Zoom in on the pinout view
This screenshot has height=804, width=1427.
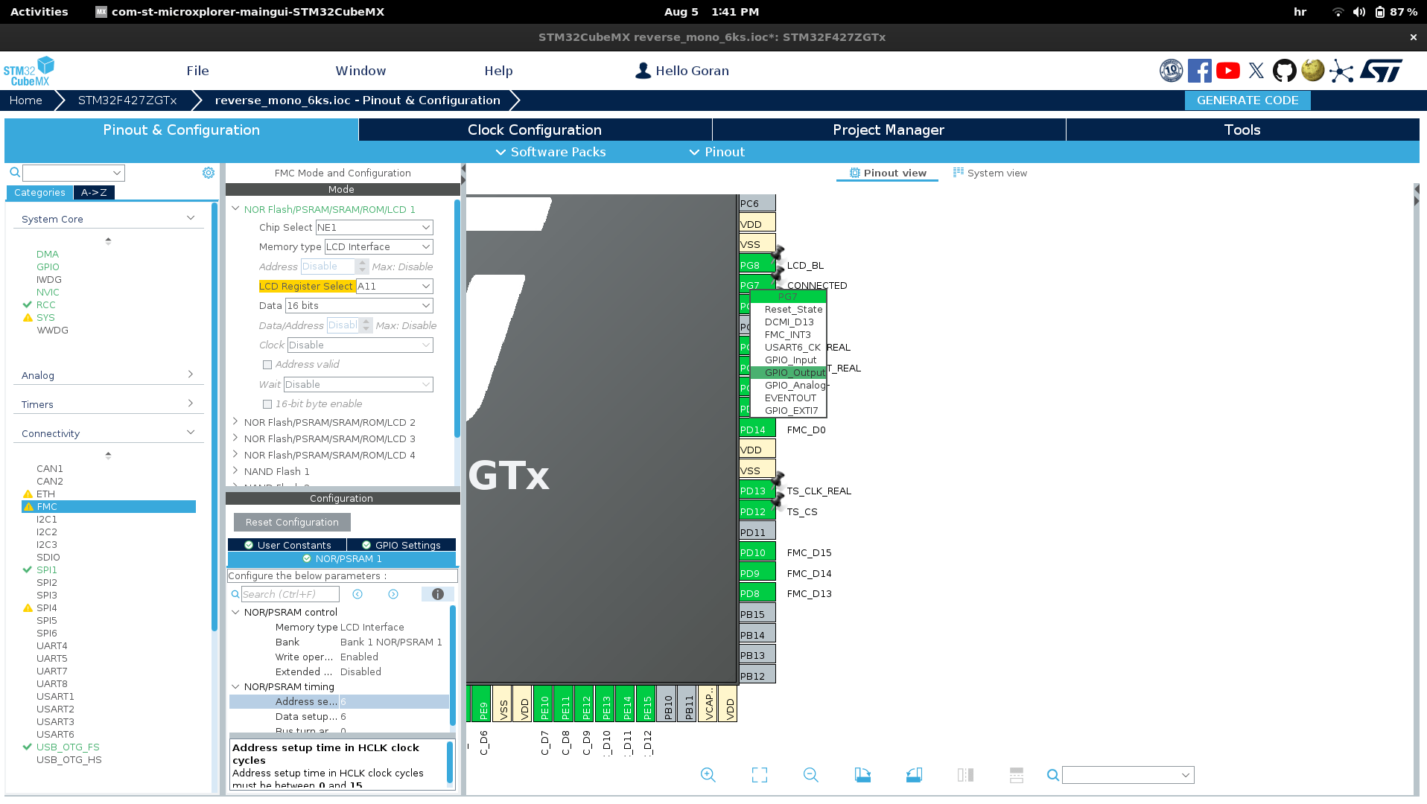(708, 775)
